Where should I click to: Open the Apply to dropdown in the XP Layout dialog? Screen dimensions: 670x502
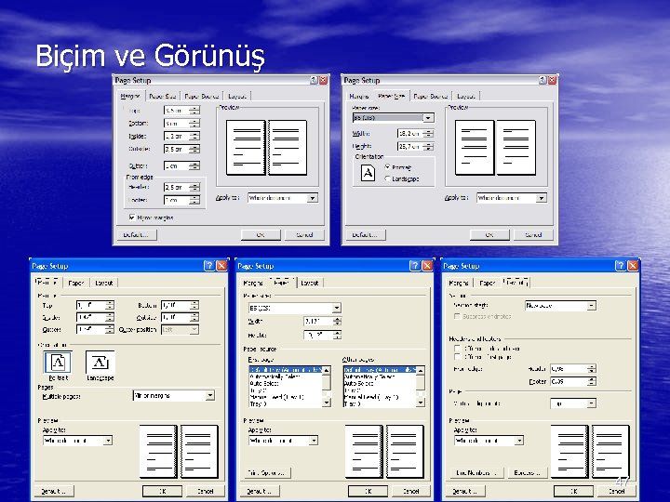(x=519, y=440)
